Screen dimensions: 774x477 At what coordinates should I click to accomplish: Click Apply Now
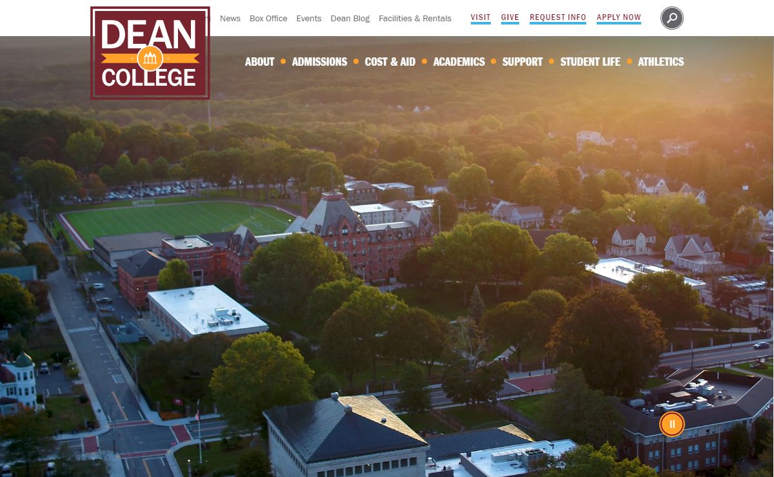point(619,18)
